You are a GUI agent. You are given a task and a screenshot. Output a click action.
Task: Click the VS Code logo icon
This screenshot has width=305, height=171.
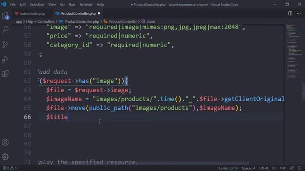coord(3,4)
